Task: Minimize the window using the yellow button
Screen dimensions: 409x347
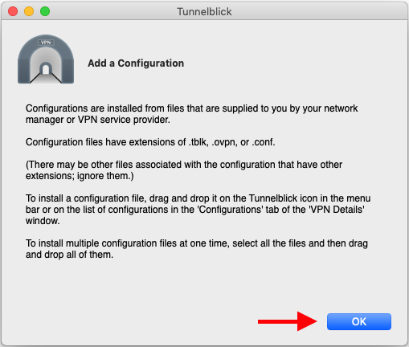Action: point(29,11)
